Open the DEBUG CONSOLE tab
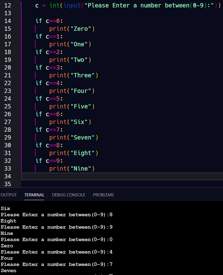The height and width of the screenshot is (275, 223). click(x=68, y=195)
